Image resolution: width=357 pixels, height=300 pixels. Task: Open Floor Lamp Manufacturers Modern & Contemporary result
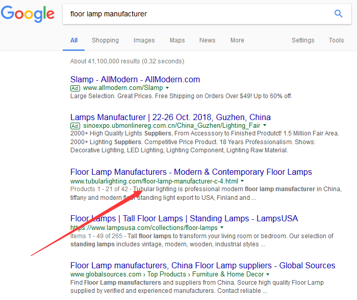(191, 172)
